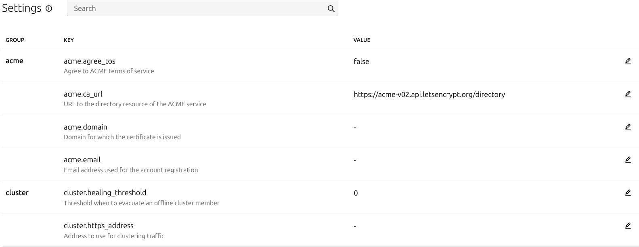Click the GROUP column header
639x247 pixels.
click(x=15, y=40)
